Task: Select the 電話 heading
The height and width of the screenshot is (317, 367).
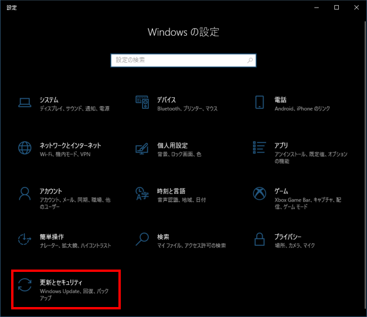Action: 280,100
